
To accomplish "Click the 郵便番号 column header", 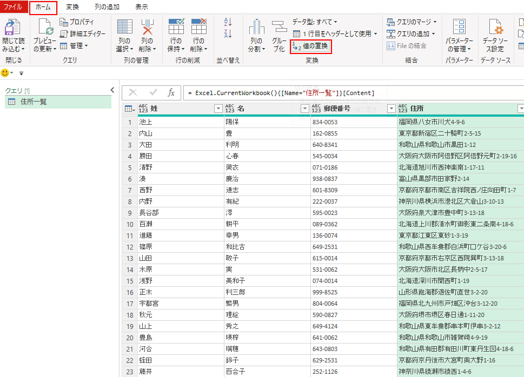I will point(354,109).
